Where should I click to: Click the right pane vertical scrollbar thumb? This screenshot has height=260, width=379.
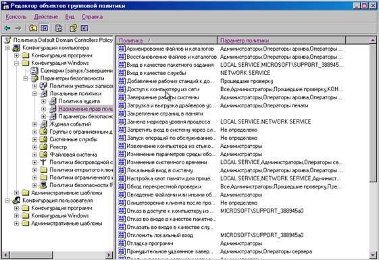[373, 113]
